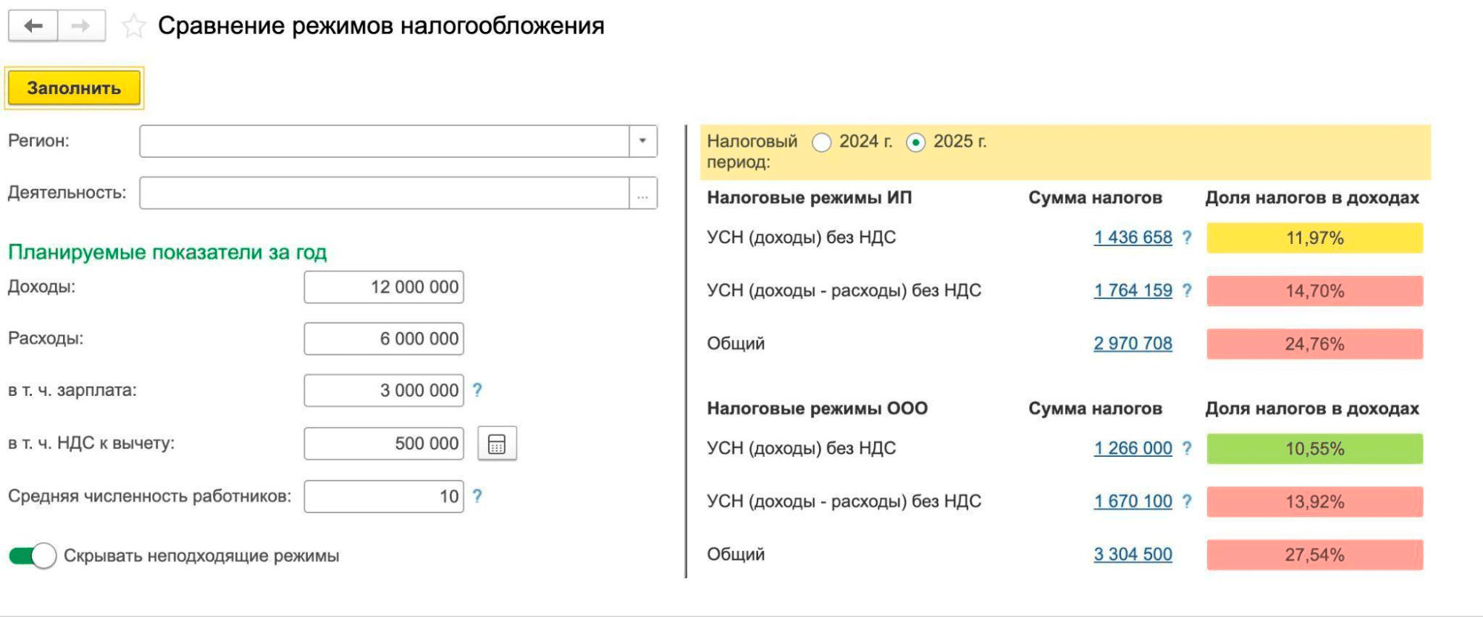Viewport: 1483px width, 617px height.
Task: Click help icon beside Средняя численность работников
Action: coord(477,496)
